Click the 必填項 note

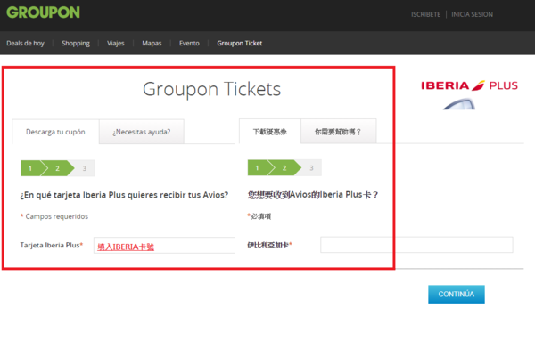point(260,216)
